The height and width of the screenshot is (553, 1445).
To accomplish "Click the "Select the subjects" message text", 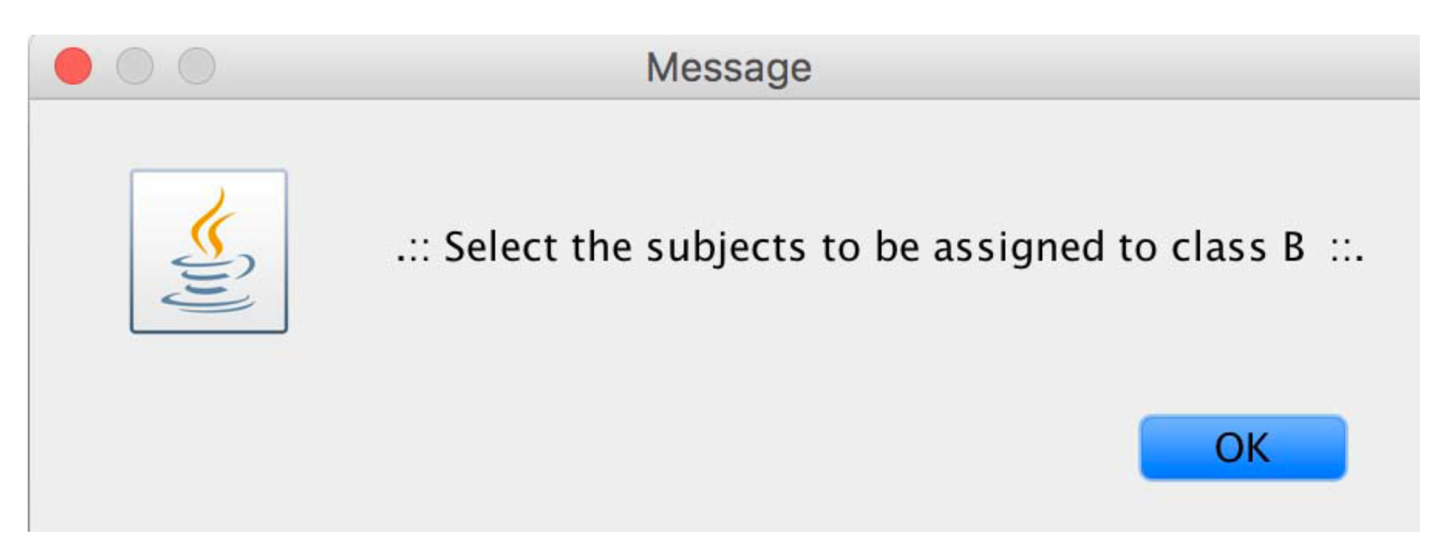I will coord(879,248).
